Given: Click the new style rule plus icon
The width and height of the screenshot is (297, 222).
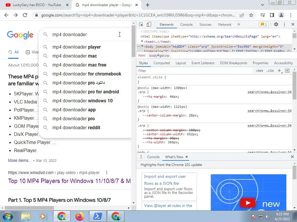Looking at the screenshot, I should pos(279,71).
